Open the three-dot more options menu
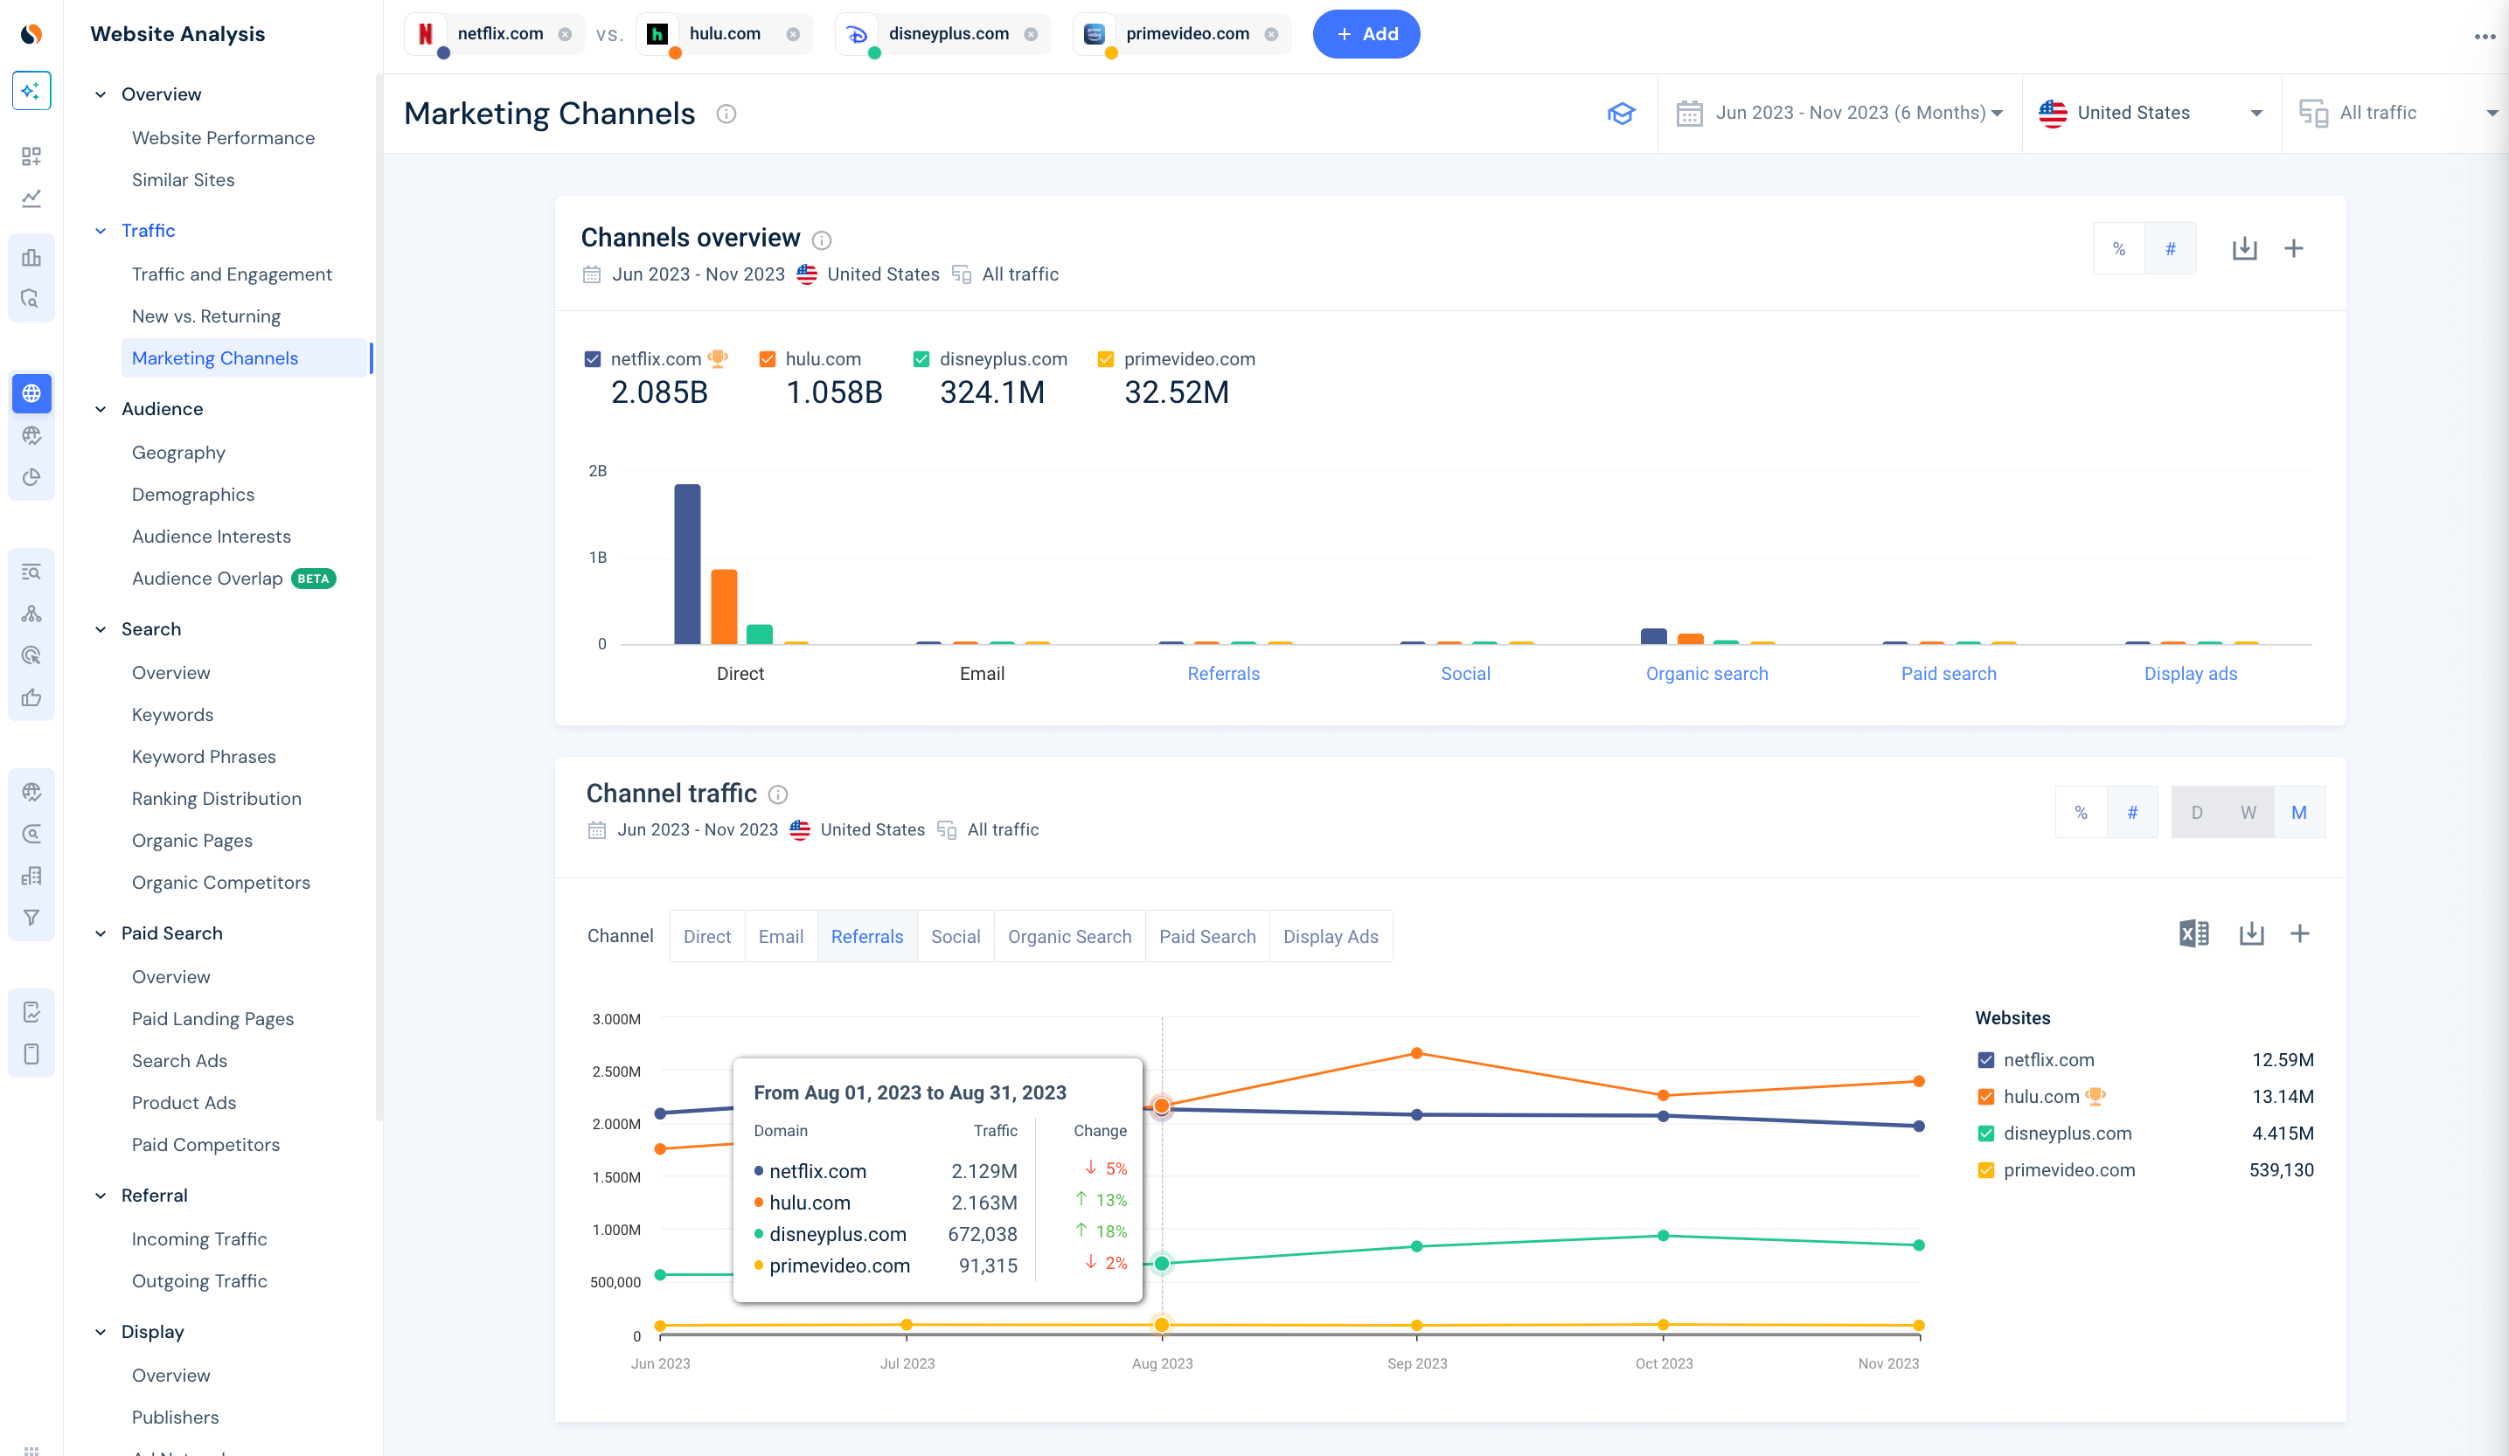 pos(2485,37)
